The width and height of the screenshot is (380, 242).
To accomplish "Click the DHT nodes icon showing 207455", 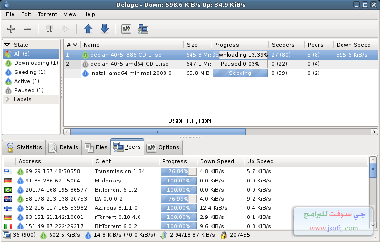I will 224,235.
